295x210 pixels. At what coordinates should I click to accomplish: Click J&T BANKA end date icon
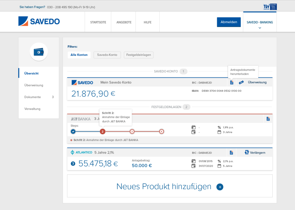click(x=194, y=132)
